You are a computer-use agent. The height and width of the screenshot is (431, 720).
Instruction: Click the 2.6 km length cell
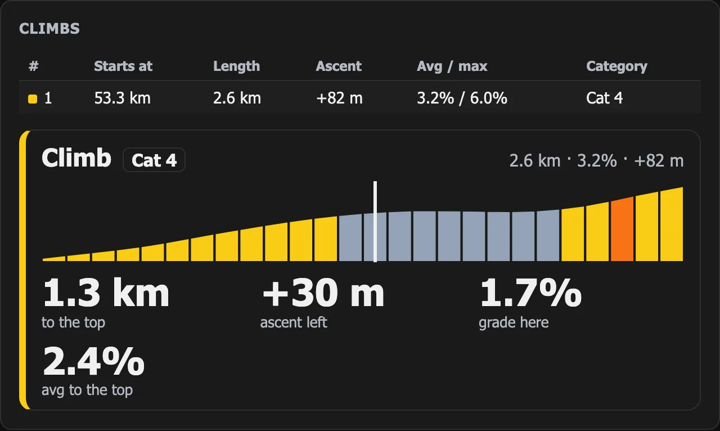[237, 98]
